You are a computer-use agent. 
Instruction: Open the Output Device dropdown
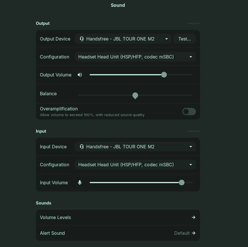click(x=123, y=39)
